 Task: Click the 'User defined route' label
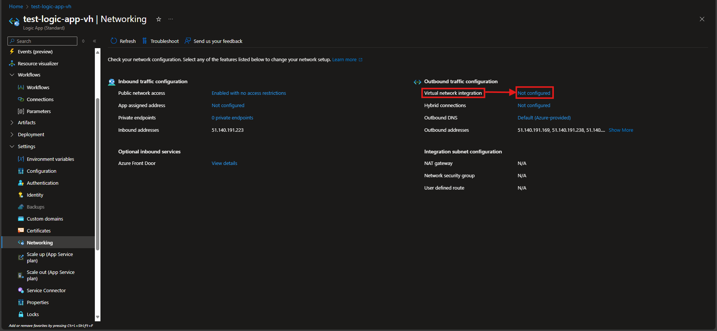(x=444, y=188)
